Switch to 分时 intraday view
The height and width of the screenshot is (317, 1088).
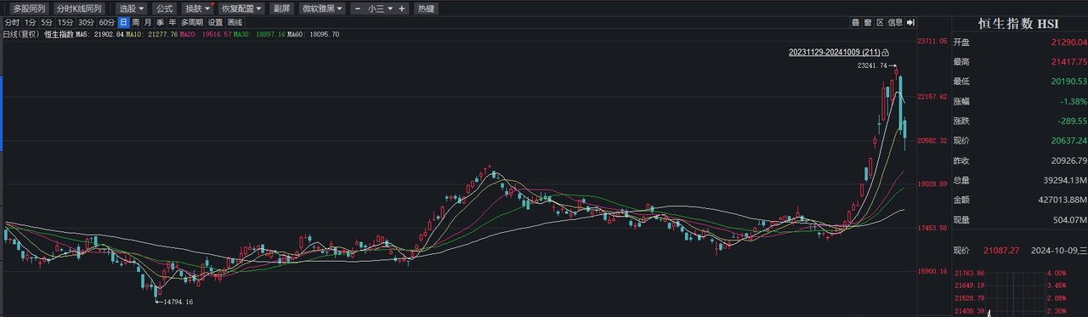click(x=12, y=22)
